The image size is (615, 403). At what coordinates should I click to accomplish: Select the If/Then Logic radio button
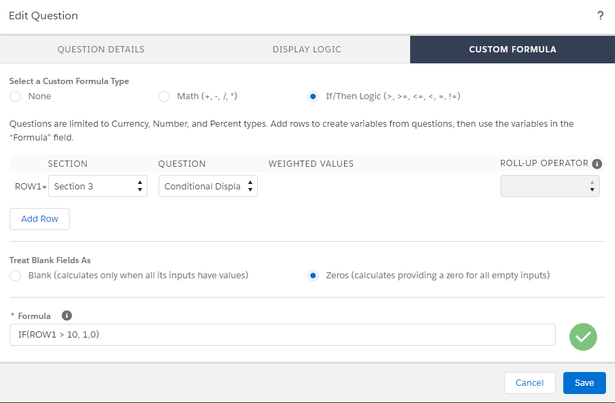312,96
